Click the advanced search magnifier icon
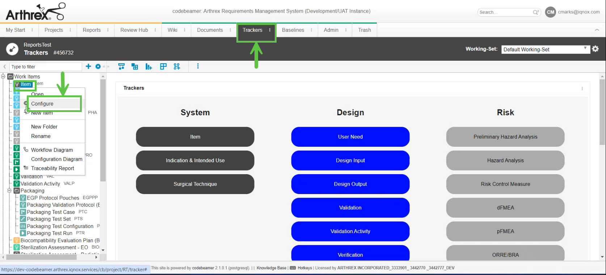 point(536,12)
